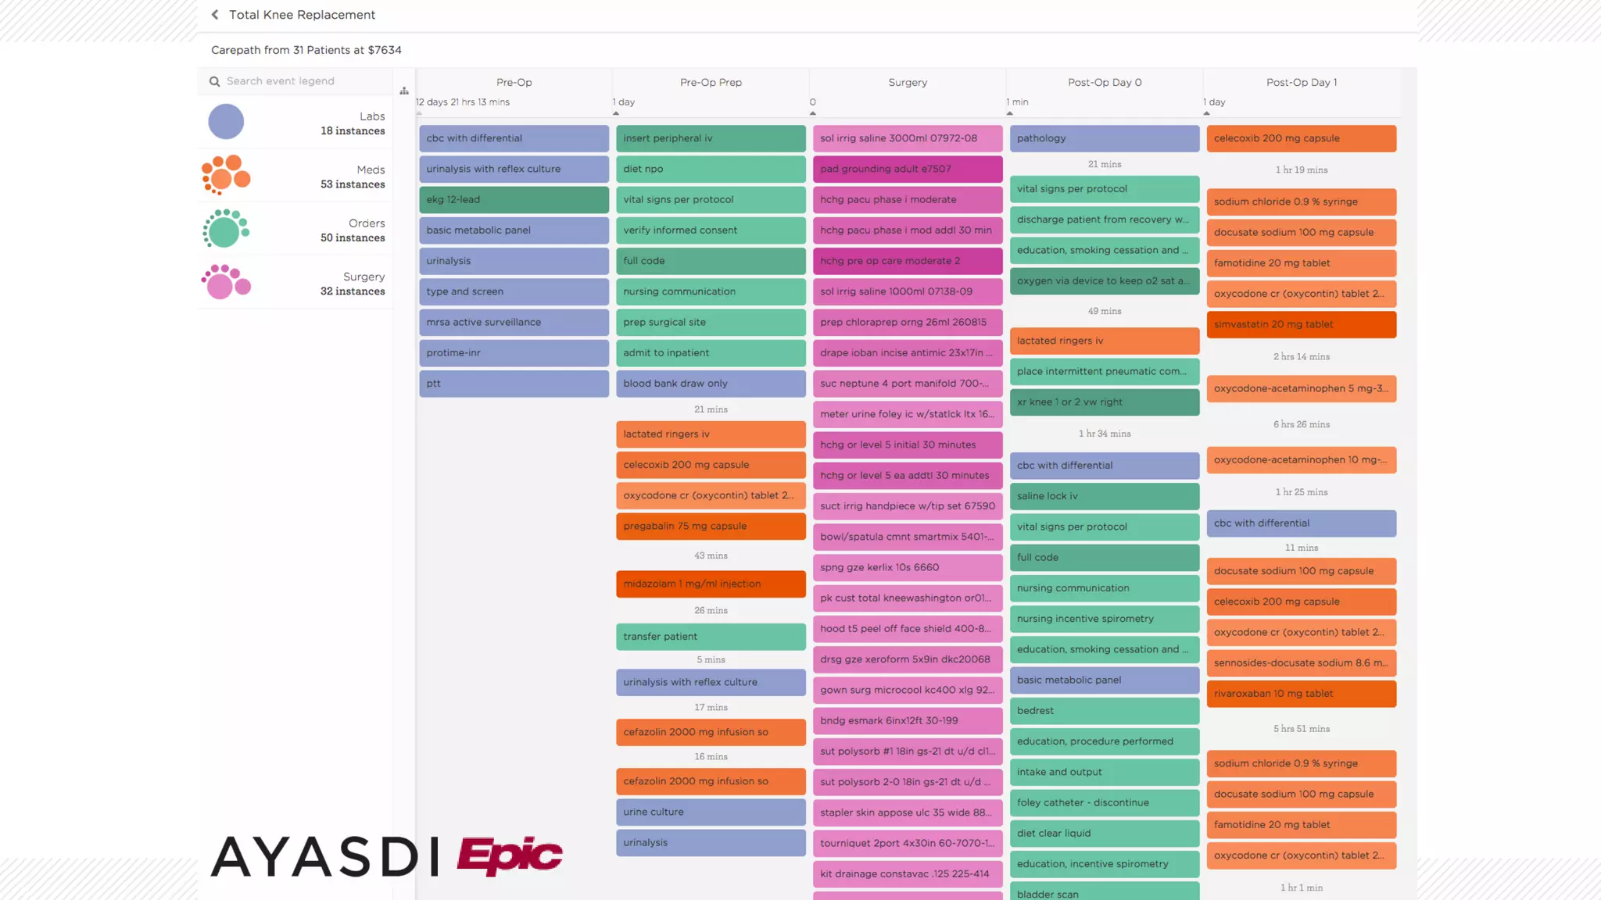
Task: Click the Pre-Op Prep timeline marker triangle
Action: (x=616, y=113)
